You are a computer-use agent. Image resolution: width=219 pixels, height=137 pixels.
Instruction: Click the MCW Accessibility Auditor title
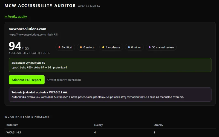tap(40, 5)
